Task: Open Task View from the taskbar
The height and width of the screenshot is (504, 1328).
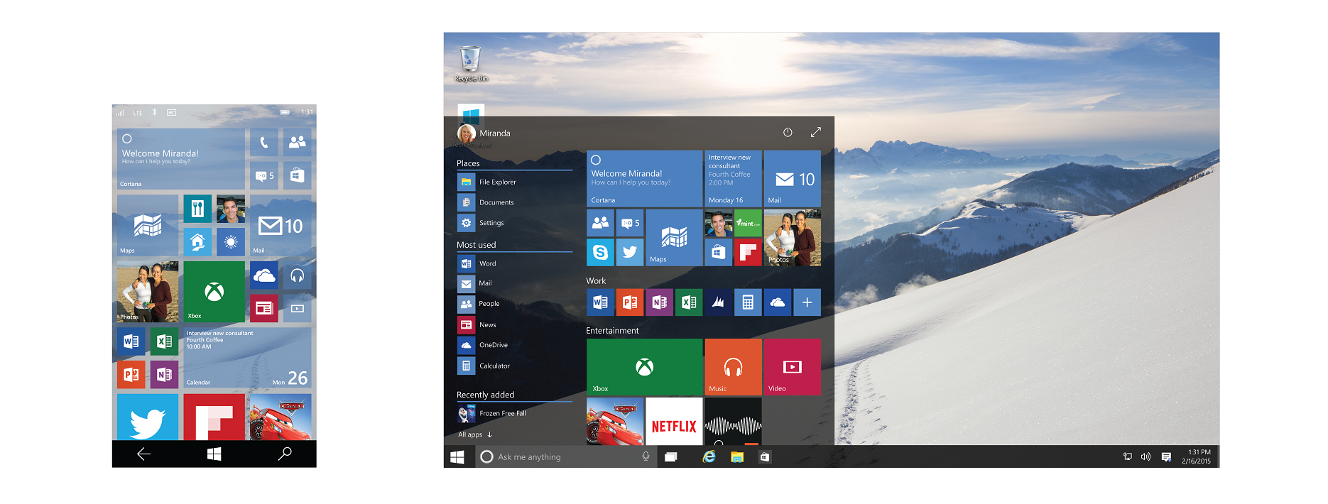Action: click(671, 456)
